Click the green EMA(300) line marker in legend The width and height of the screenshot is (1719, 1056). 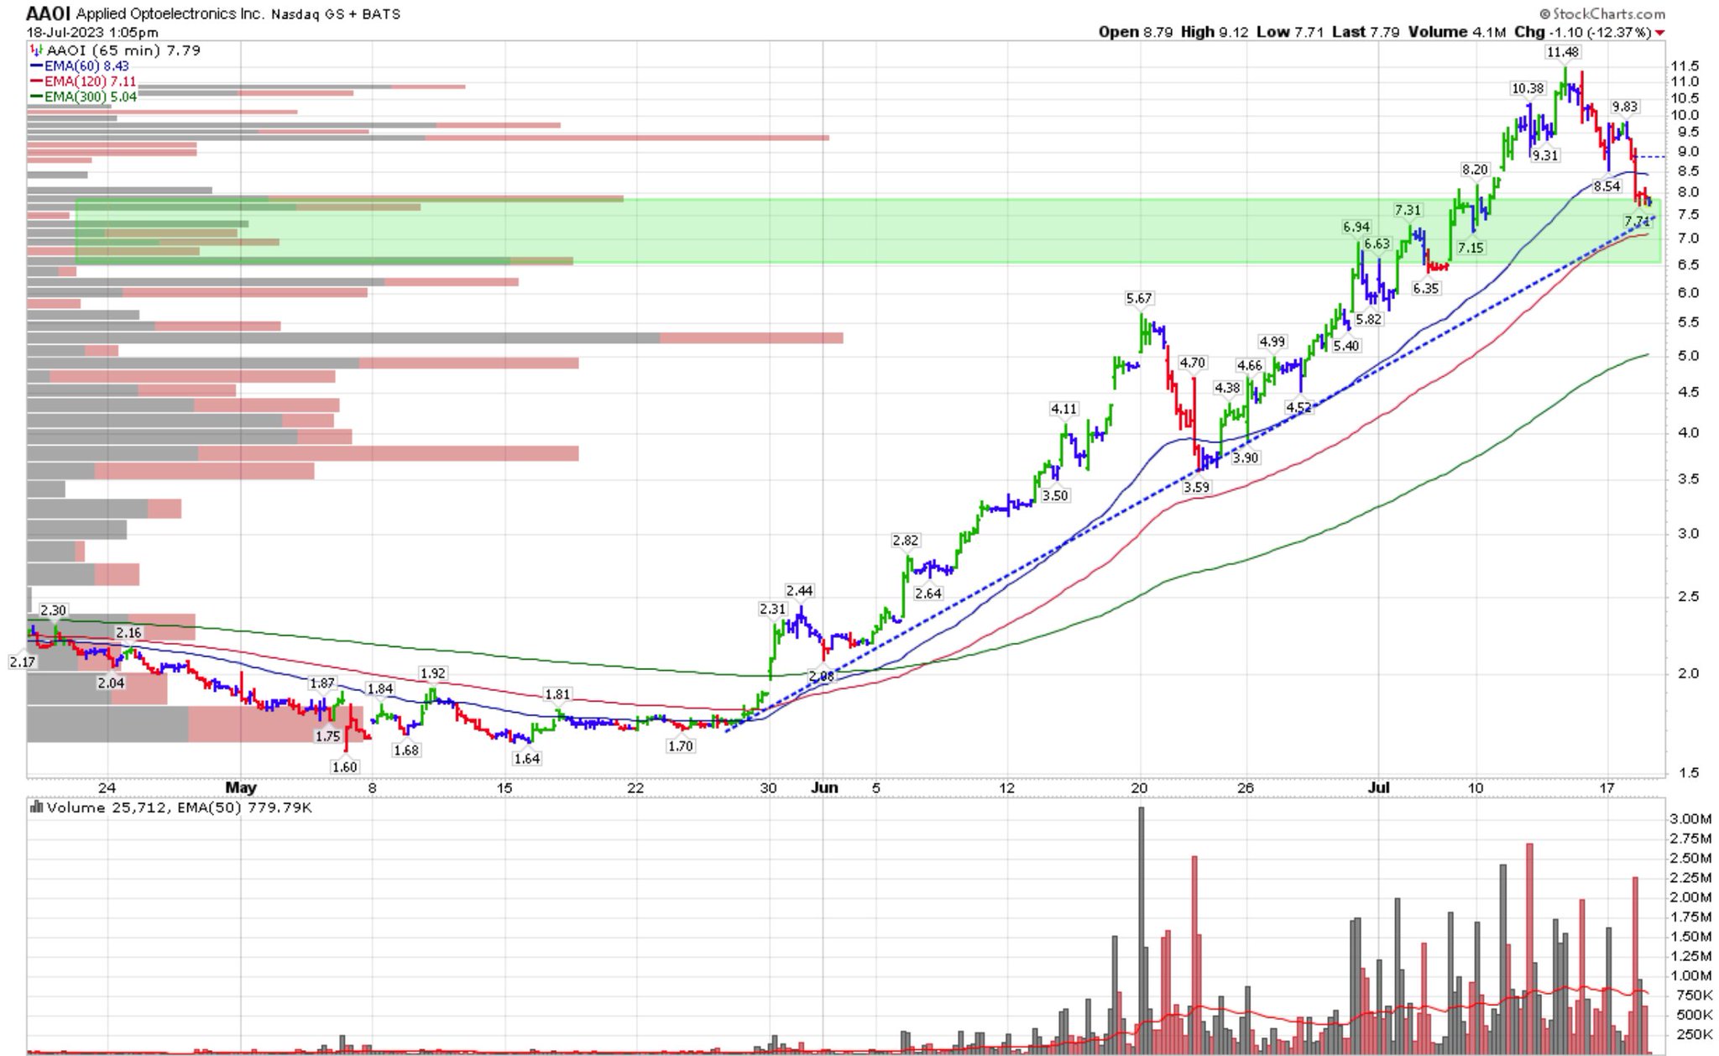coord(36,97)
